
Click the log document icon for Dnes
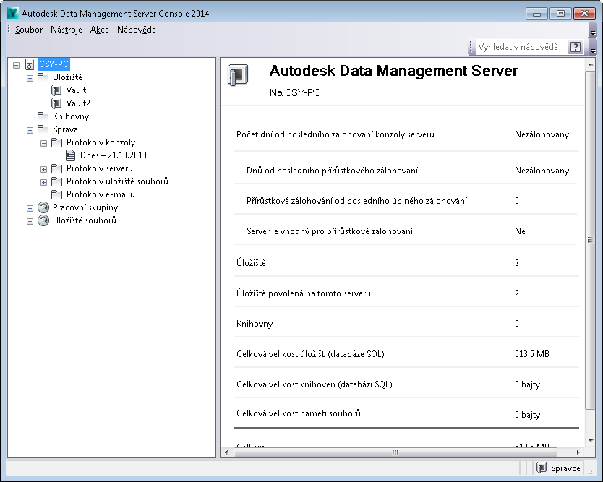(70, 155)
